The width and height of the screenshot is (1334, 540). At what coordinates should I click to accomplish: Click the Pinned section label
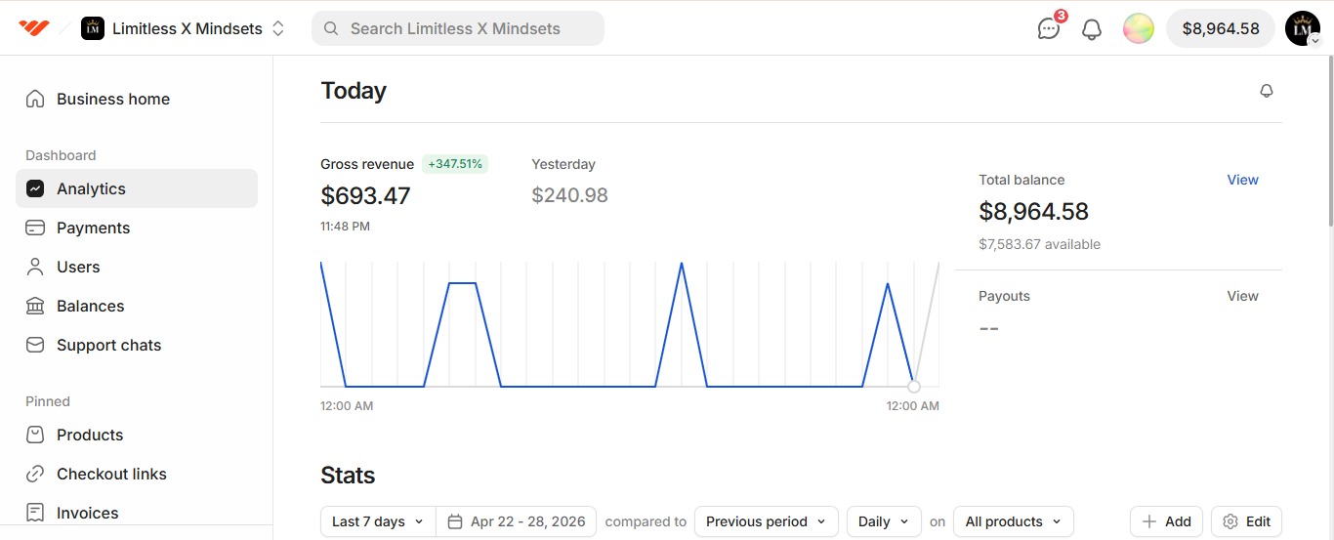(x=48, y=401)
